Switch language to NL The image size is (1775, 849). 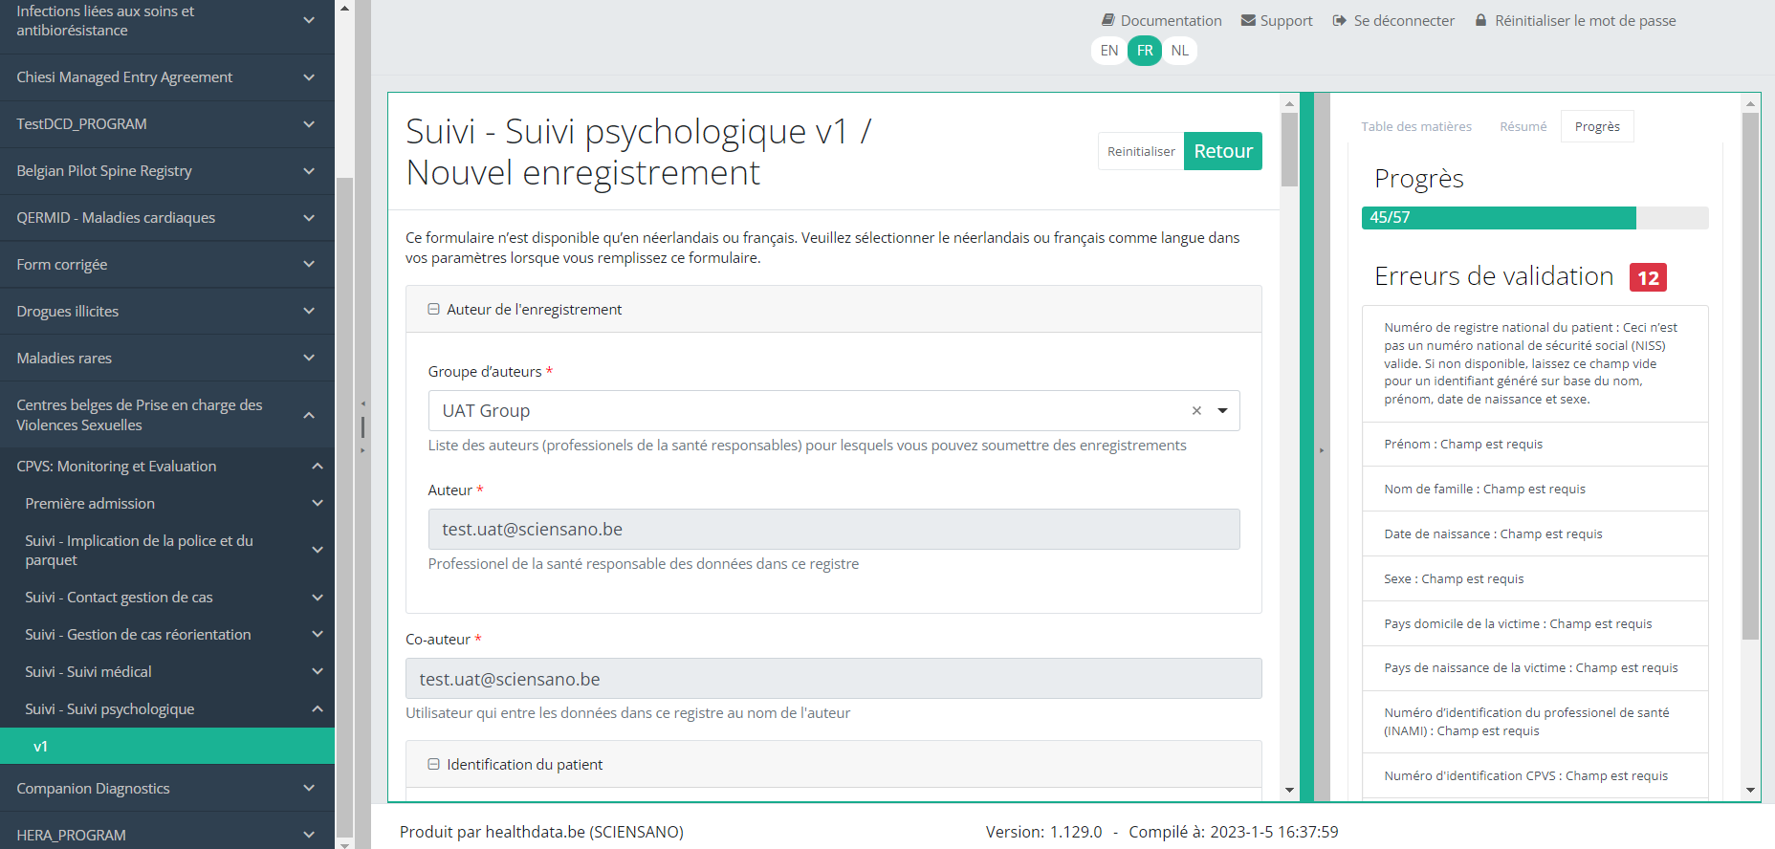click(1180, 51)
